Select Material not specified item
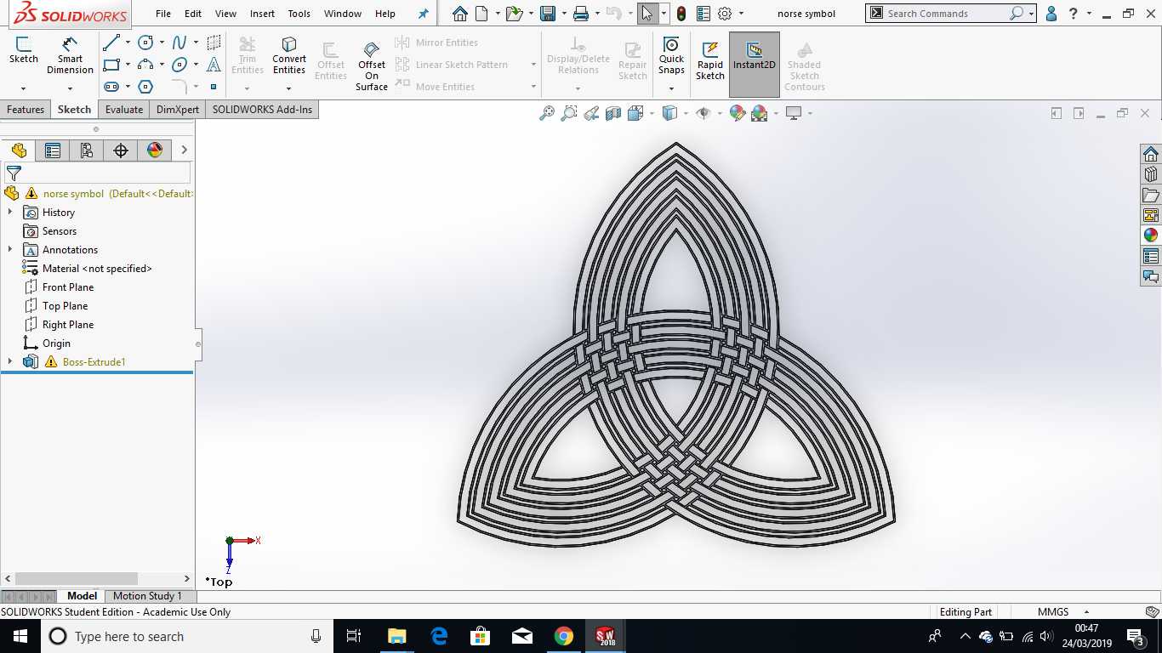The image size is (1162, 653). click(96, 269)
